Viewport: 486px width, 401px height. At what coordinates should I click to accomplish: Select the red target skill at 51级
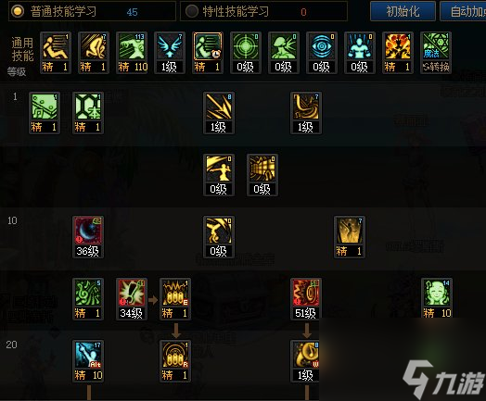coord(306,293)
